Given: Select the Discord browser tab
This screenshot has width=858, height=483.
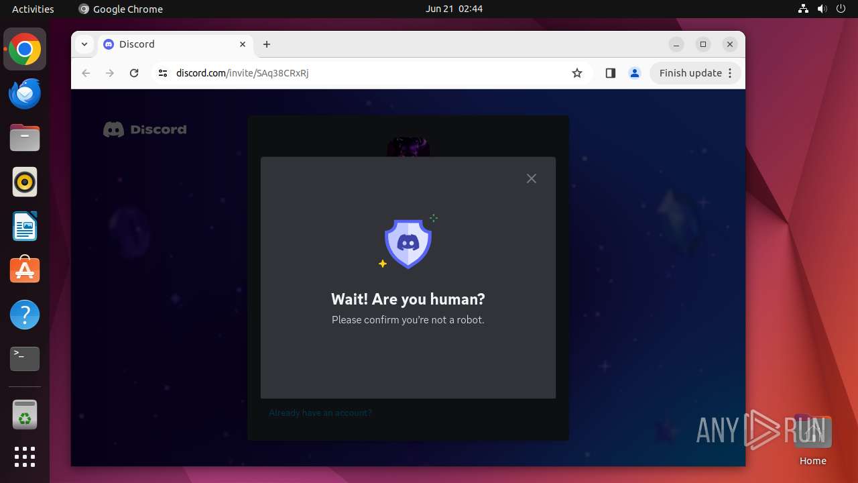Looking at the screenshot, I should (176, 44).
